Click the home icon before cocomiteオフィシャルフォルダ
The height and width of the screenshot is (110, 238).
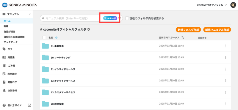tap(41, 29)
